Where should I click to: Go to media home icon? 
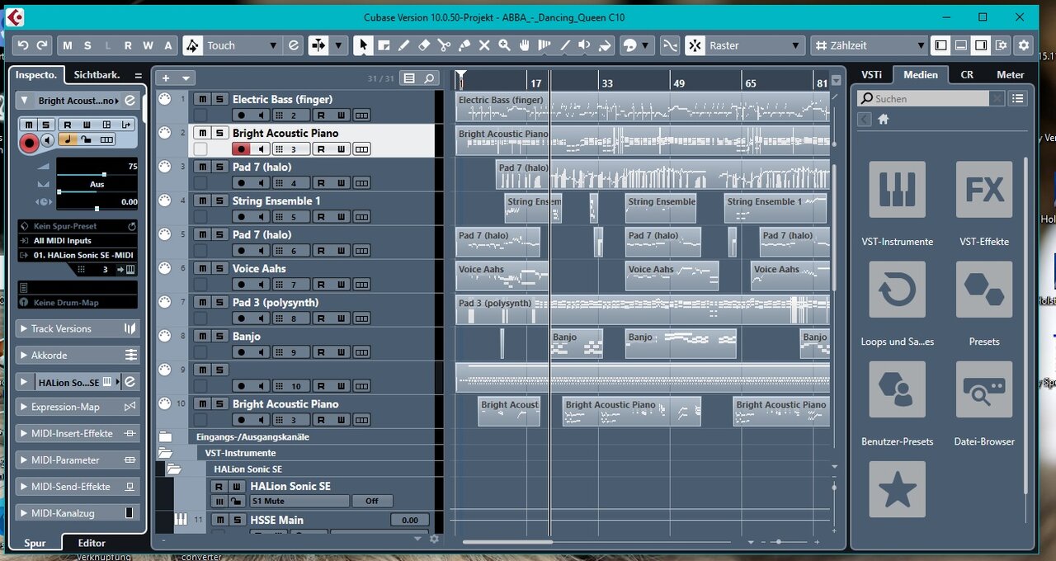[x=883, y=120]
